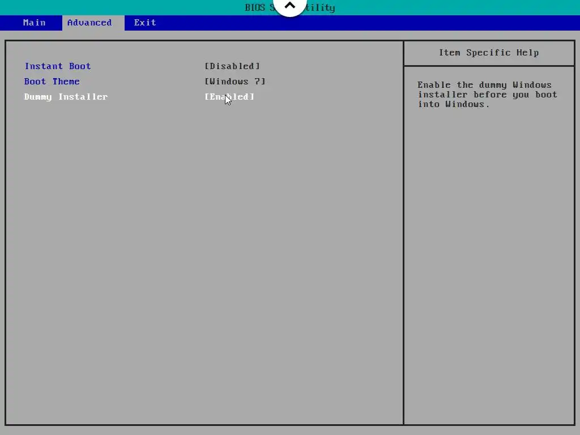
Task: Toggle Dummy Installer [Enabled] value
Action: click(229, 96)
